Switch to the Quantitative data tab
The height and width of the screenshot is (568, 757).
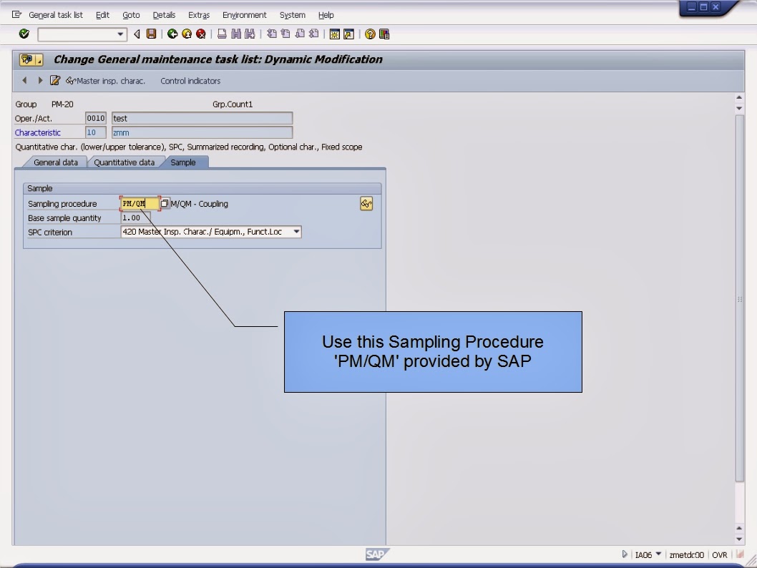pyautogui.click(x=124, y=162)
